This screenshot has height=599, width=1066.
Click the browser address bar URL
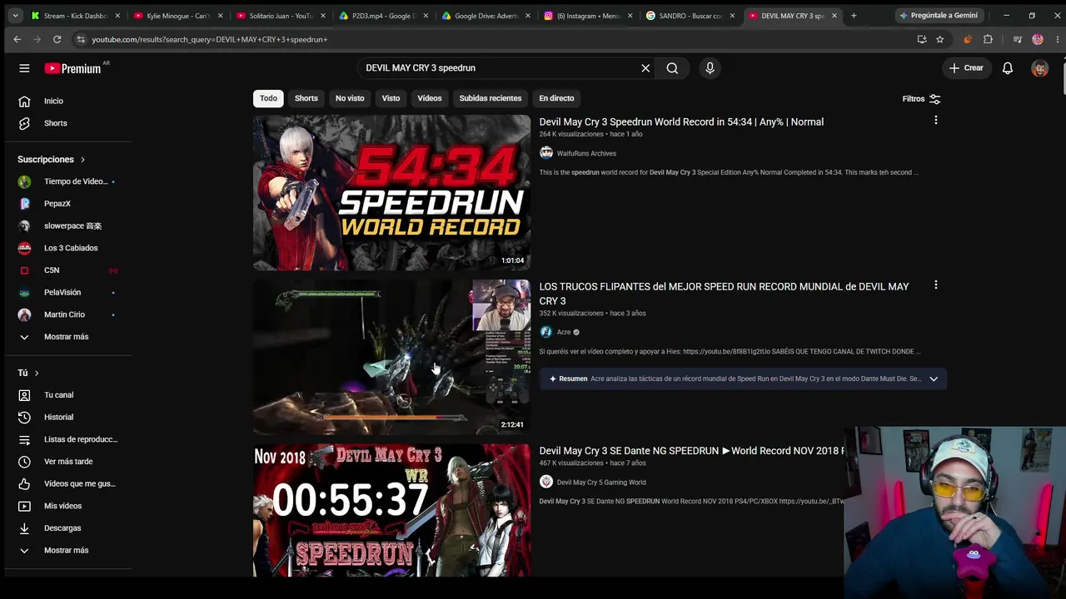209,39
